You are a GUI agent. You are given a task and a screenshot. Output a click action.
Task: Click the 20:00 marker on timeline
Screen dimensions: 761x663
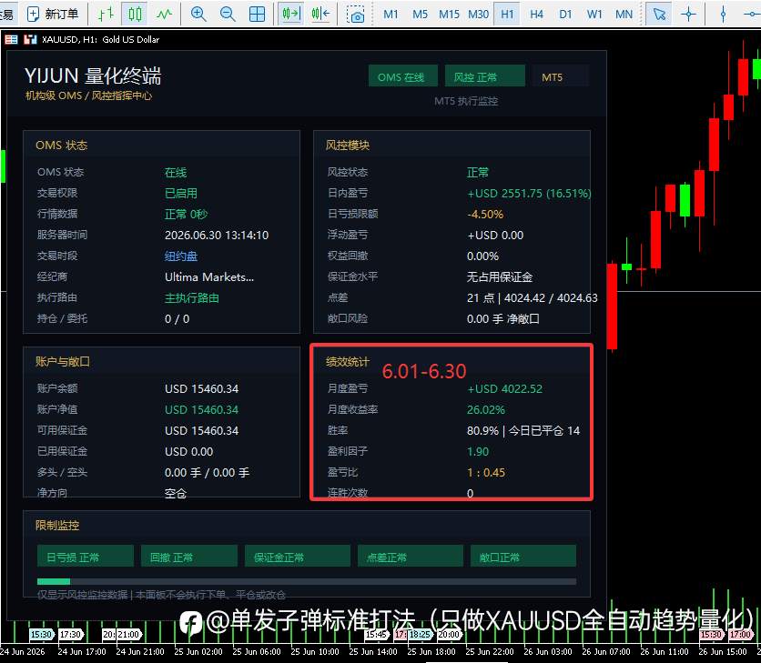tap(450, 634)
